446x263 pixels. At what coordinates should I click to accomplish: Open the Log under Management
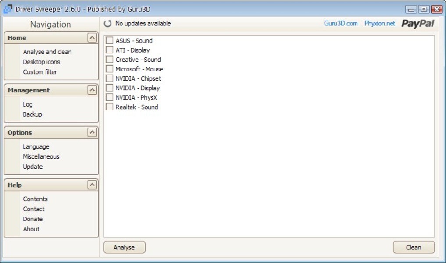click(x=28, y=104)
